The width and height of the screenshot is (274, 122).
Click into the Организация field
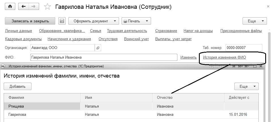point(63,48)
